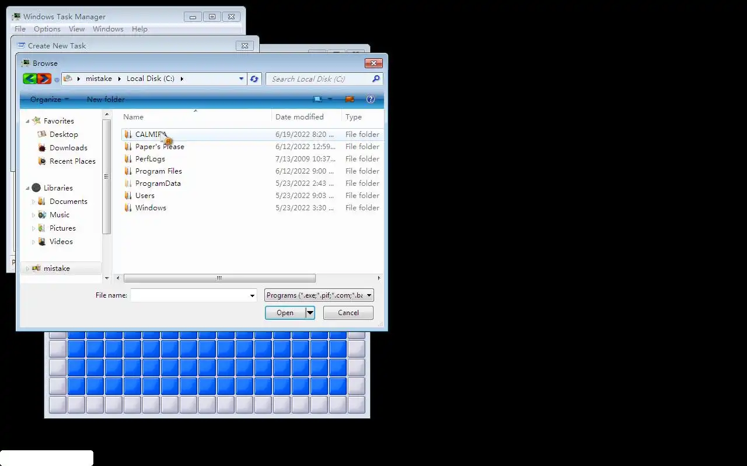Select the Program Files folder icon
The width and height of the screenshot is (747, 466).
tap(128, 171)
